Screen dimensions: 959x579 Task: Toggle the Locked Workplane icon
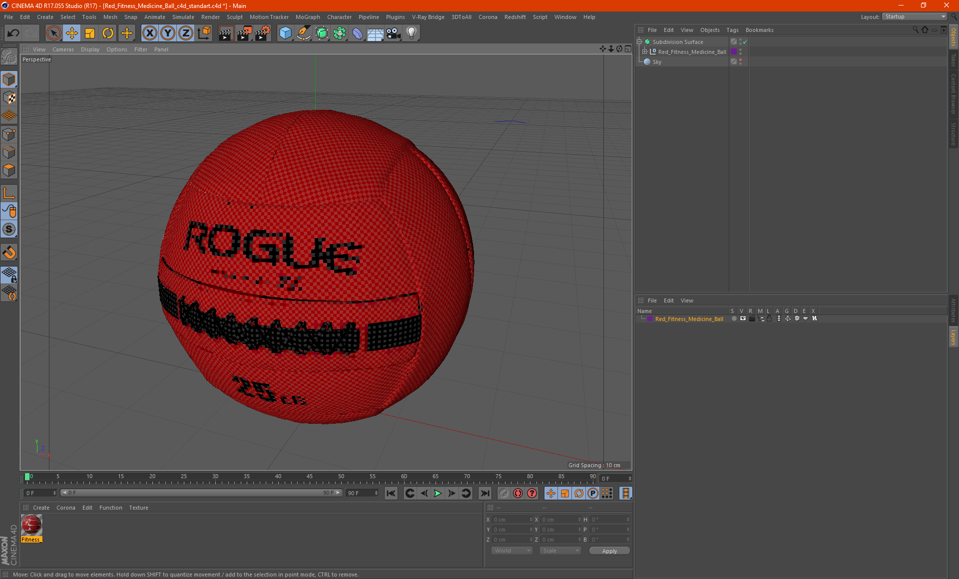point(9,275)
